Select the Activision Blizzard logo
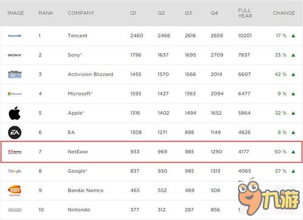Screen dimensions: 303x220 pyautogui.click(x=15, y=74)
